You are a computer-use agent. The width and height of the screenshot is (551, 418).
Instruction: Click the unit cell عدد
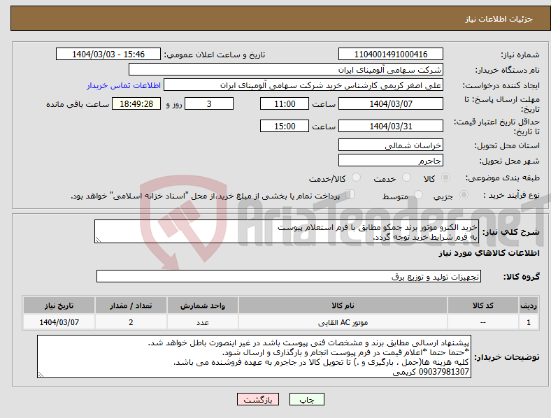[203, 322]
